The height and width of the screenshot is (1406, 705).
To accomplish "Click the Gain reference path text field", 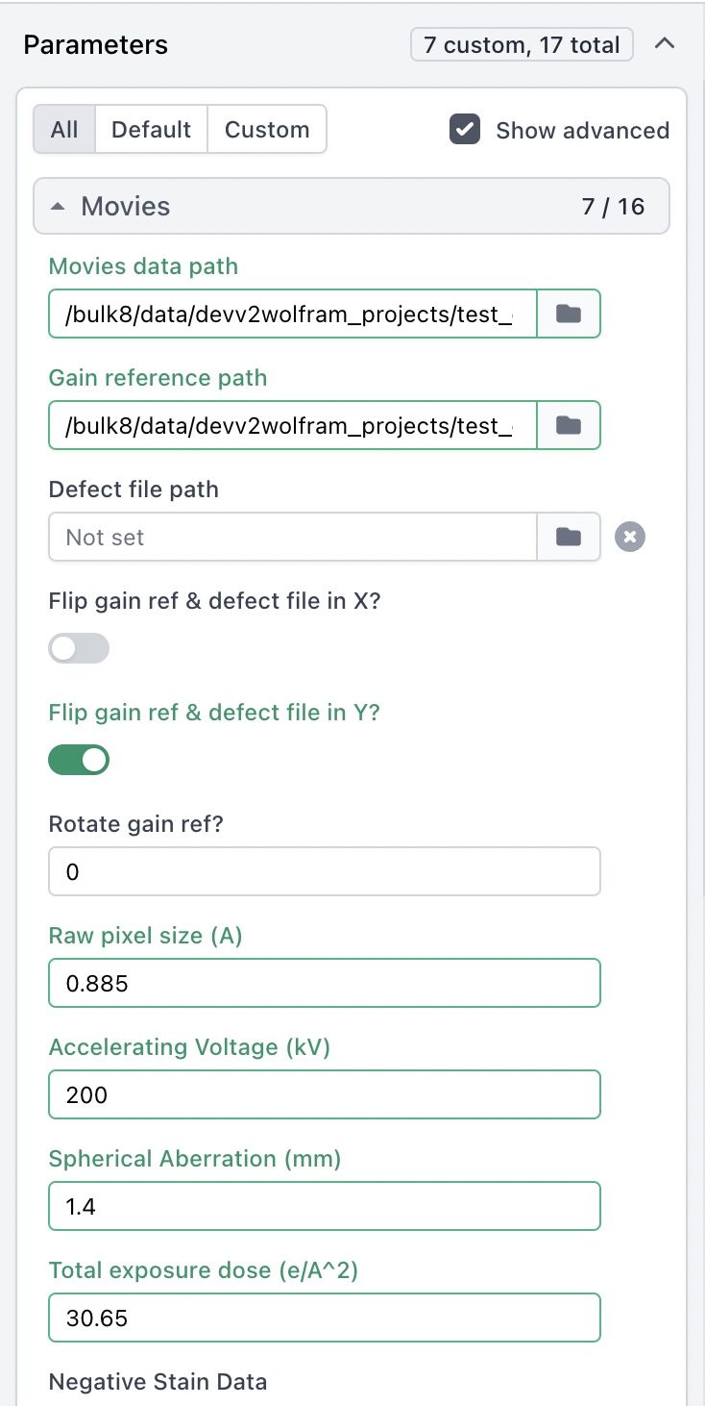I will tap(292, 425).
